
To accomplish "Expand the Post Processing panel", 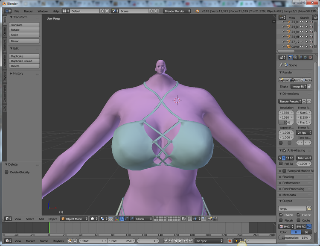I will pyautogui.click(x=292, y=189).
